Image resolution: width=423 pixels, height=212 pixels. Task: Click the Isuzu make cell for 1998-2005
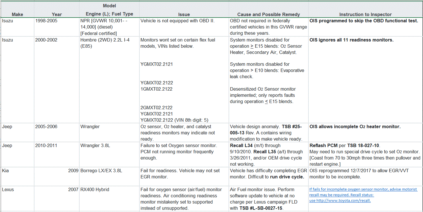(x=17, y=27)
